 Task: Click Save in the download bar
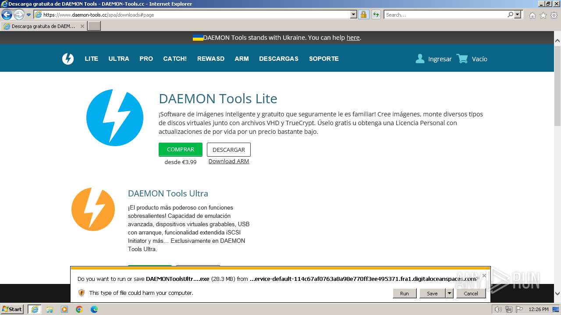pyautogui.click(x=432, y=294)
